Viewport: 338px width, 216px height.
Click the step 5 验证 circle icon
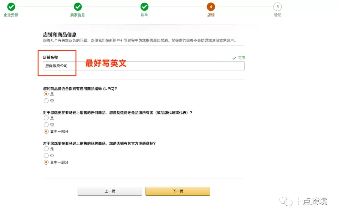[x=277, y=7]
